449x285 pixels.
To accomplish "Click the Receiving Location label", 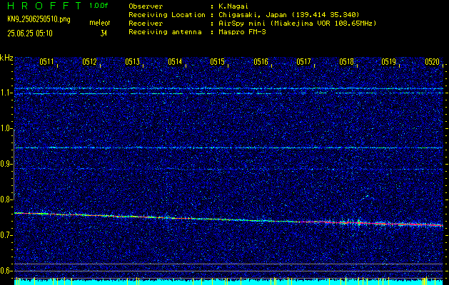I will point(167,15).
